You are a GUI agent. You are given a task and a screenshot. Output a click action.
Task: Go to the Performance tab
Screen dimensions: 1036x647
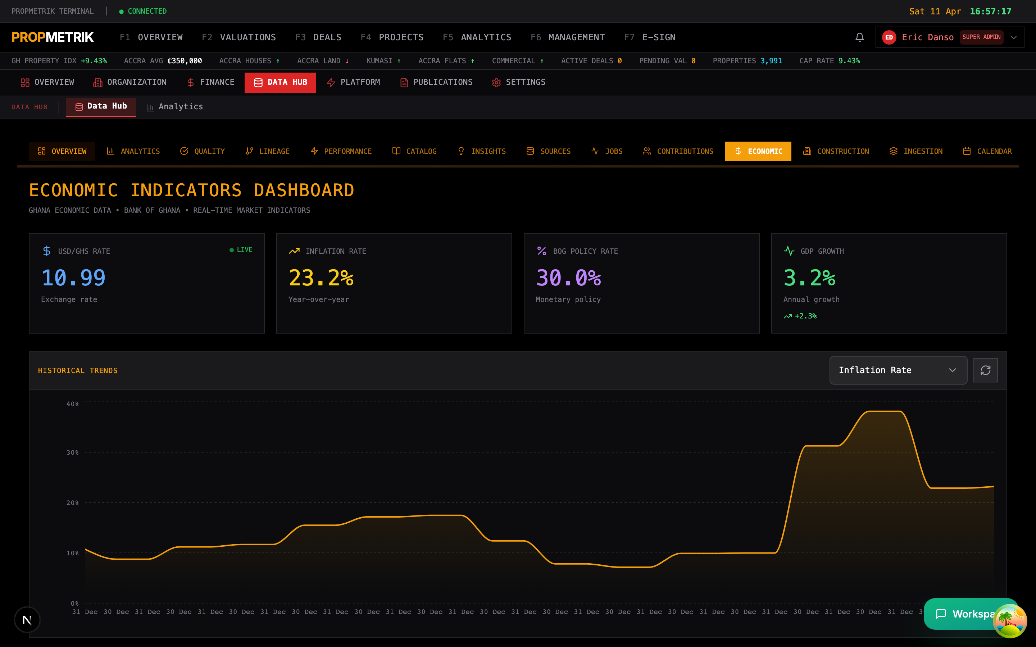click(341, 151)
